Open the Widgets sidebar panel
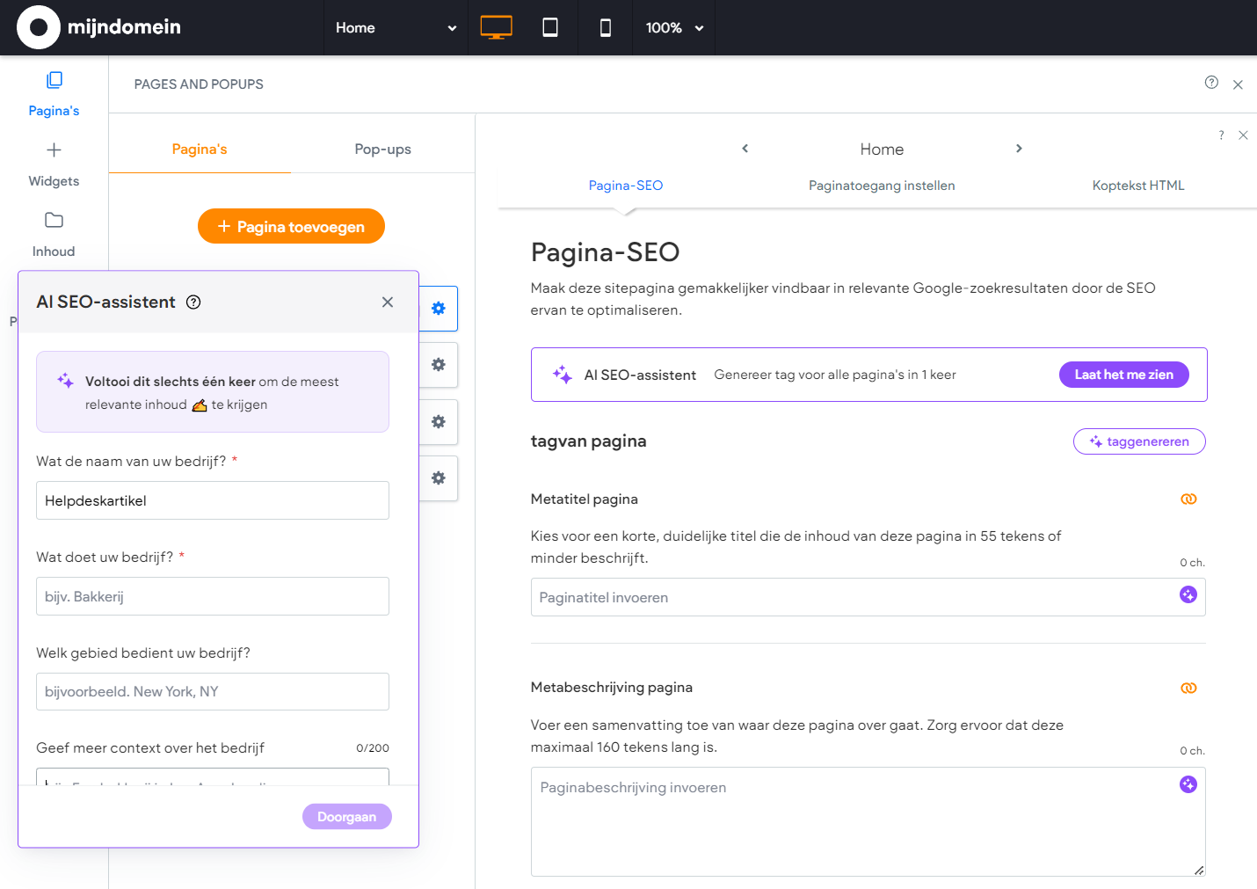 tap(54, 164)
